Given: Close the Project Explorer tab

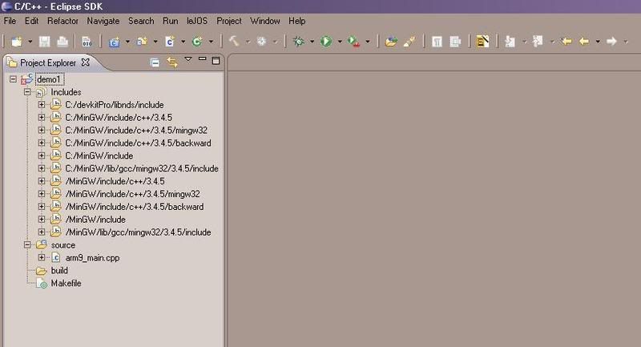Looking at the screenshot, I should pos(86,63).
